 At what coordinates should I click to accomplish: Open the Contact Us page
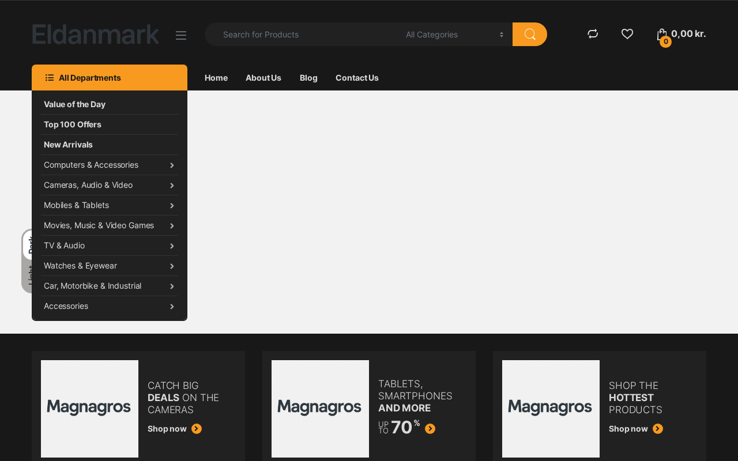[357, 78]
